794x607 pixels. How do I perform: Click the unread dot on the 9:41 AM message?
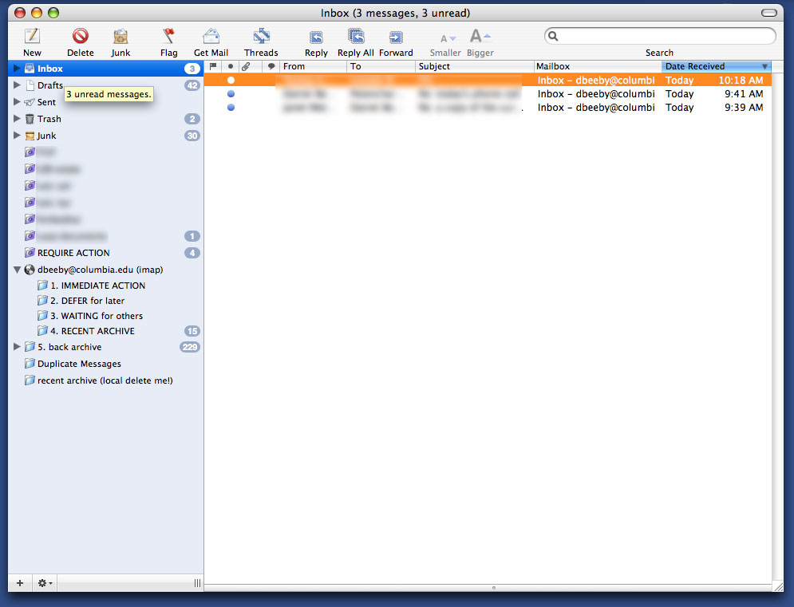(x=231, y=93)
